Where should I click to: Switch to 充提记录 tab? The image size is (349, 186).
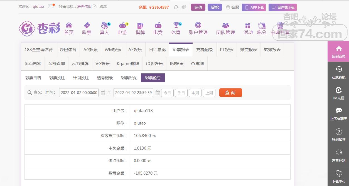pyautogui.click(x=205, y=50)
